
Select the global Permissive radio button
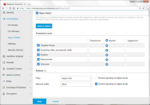(88, 40)
